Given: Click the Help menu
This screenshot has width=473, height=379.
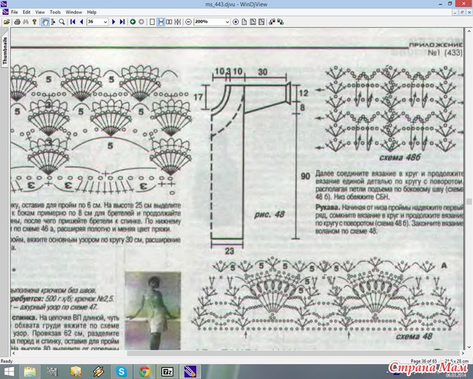Looking at the screenshot, I should (92, 12).
